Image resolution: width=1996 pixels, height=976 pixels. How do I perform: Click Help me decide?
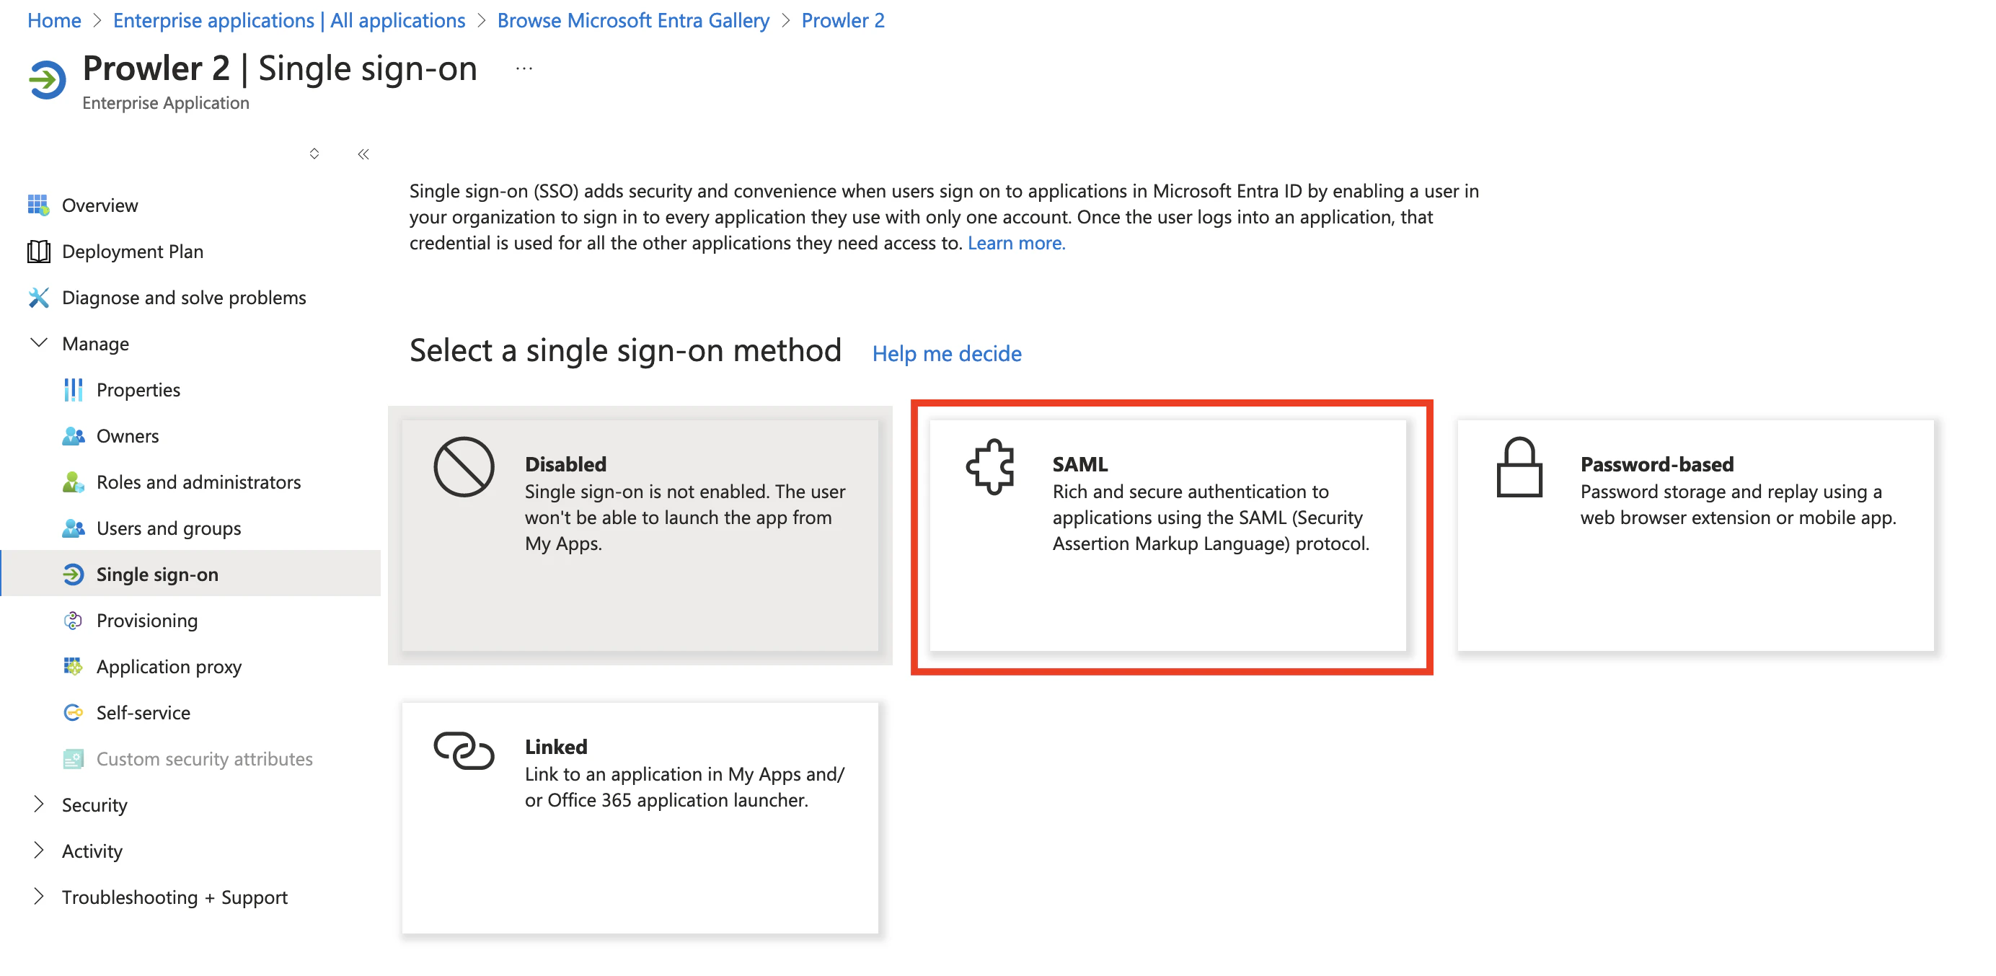pos(947,353)
